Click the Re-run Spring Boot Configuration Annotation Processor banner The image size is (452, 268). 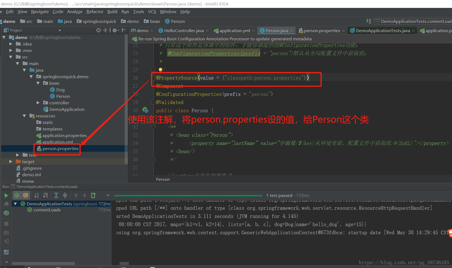tap(225, 39)
